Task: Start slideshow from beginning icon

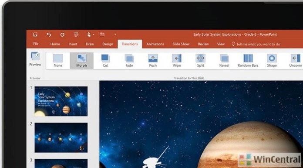Action: [x=76, y=34]
